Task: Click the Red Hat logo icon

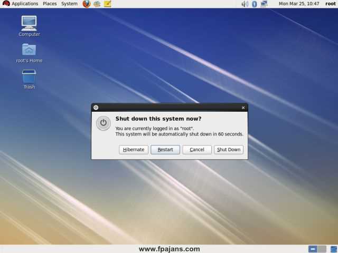Action: pyautogui.click(x=6, y=4)
